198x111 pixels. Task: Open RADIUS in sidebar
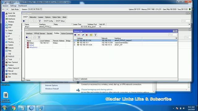pyautogui.click(x=11, y=56)
